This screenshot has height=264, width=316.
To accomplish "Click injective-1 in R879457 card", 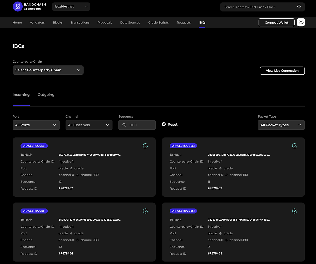I will [x=215, y=161].
